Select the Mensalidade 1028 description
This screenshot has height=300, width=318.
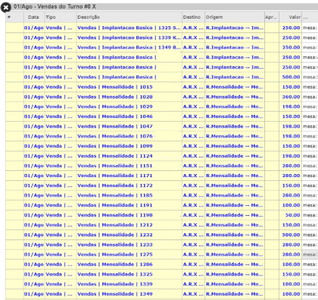[x=115, y=97]
